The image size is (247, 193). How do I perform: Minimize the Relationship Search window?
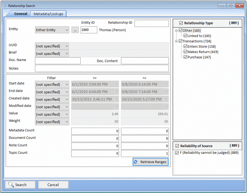click(x=222, y=5)
